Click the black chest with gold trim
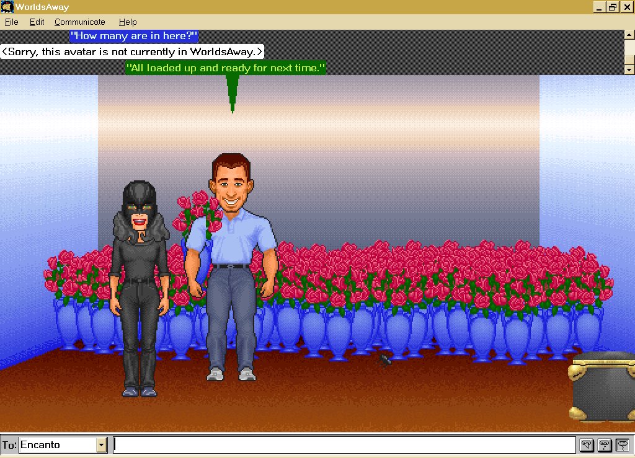 pos(602,386)
